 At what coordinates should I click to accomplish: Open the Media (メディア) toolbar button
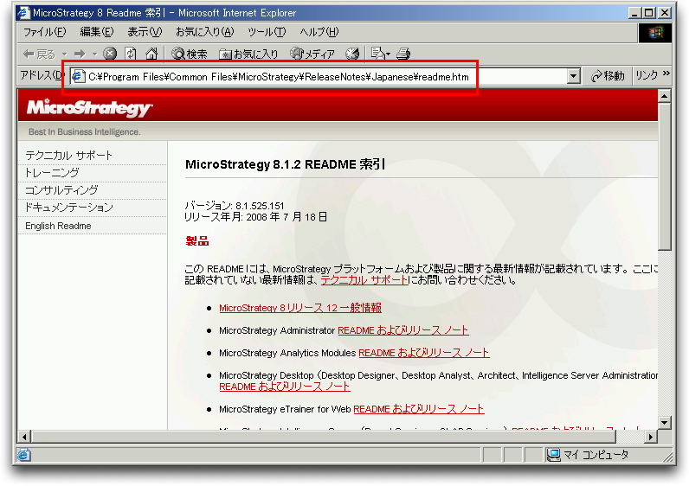(x=312, y=54)
